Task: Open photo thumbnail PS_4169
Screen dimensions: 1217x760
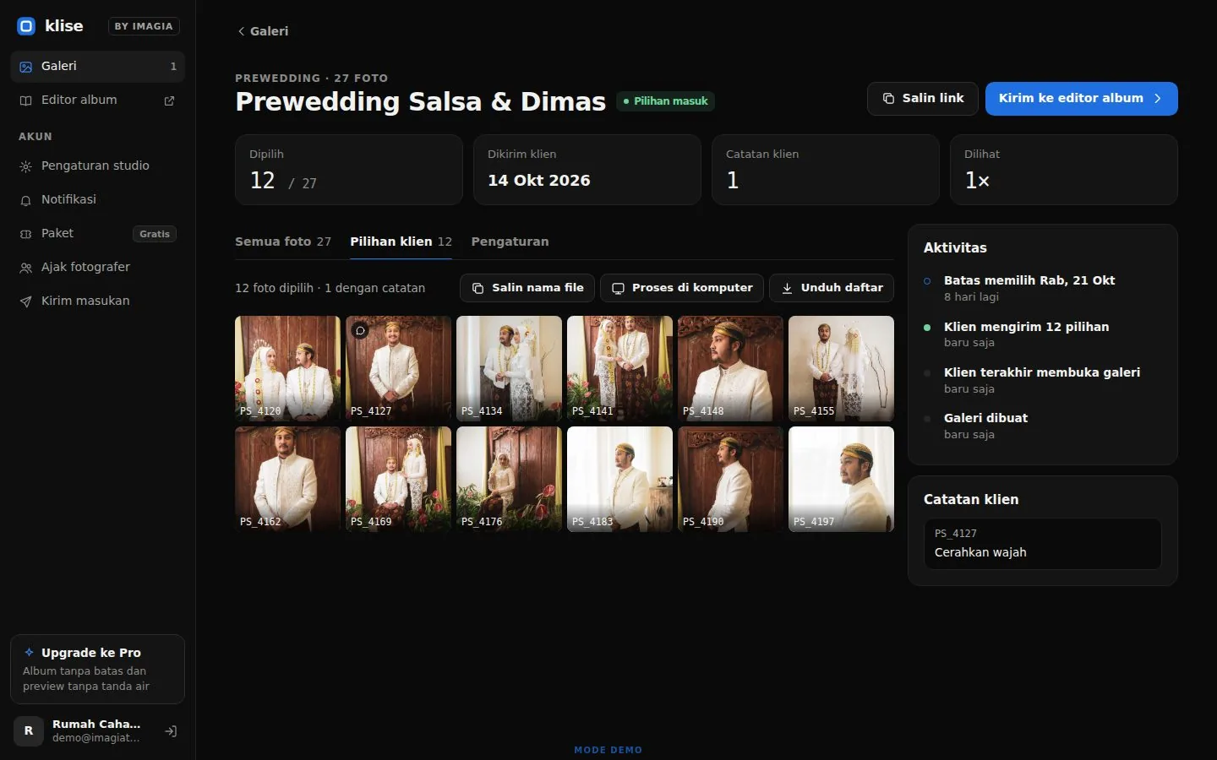Action: [398, 479]
